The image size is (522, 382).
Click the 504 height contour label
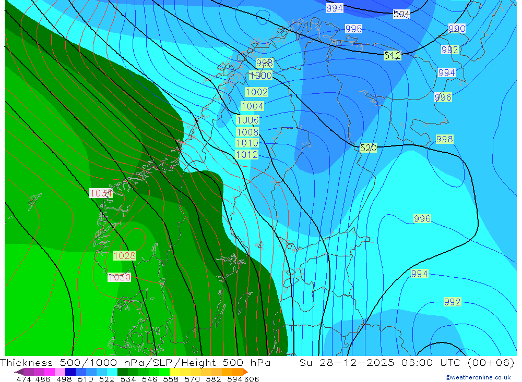[x=401, y=14]
